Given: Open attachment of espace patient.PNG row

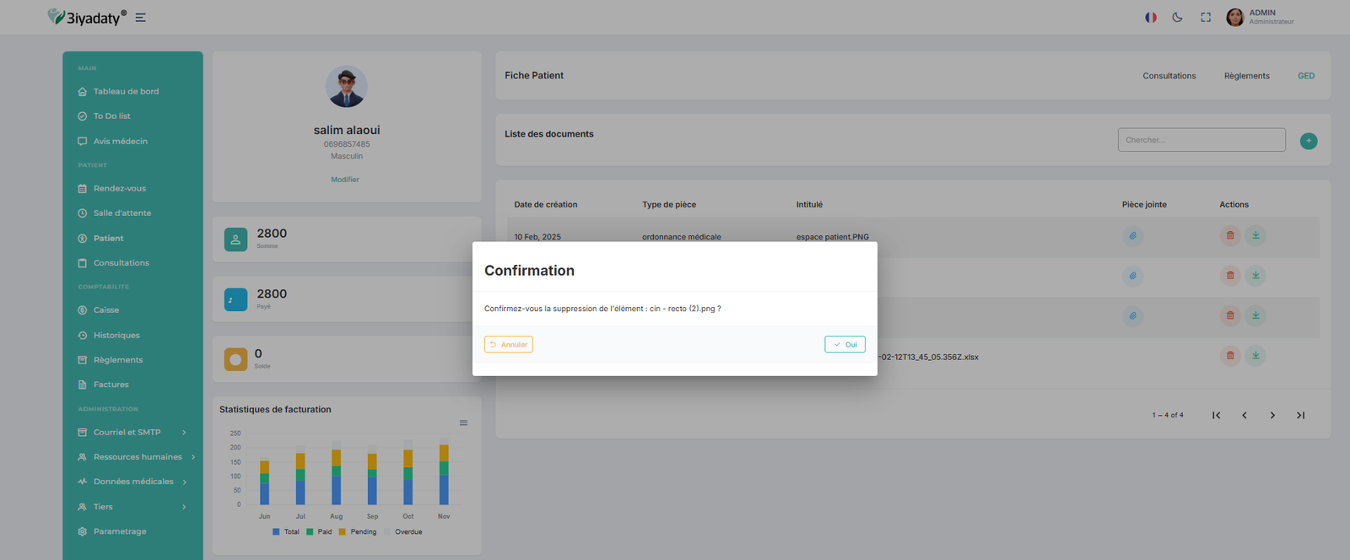Looking at the screenshot, I should (1132, 236).
